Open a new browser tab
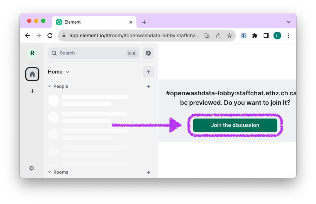 (x=144, y=22)
